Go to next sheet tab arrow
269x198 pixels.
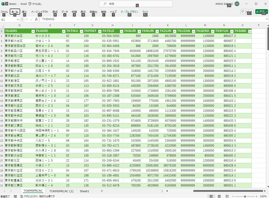[x=11, y=191]
